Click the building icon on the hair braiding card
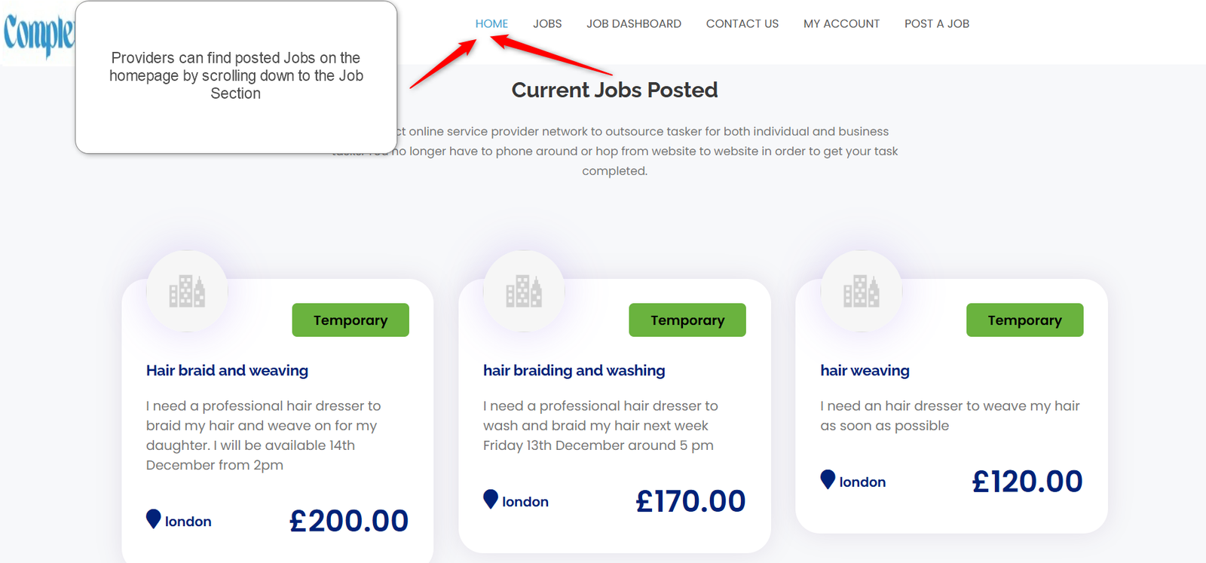This screenshot has height=563, width=1206. 525,292
